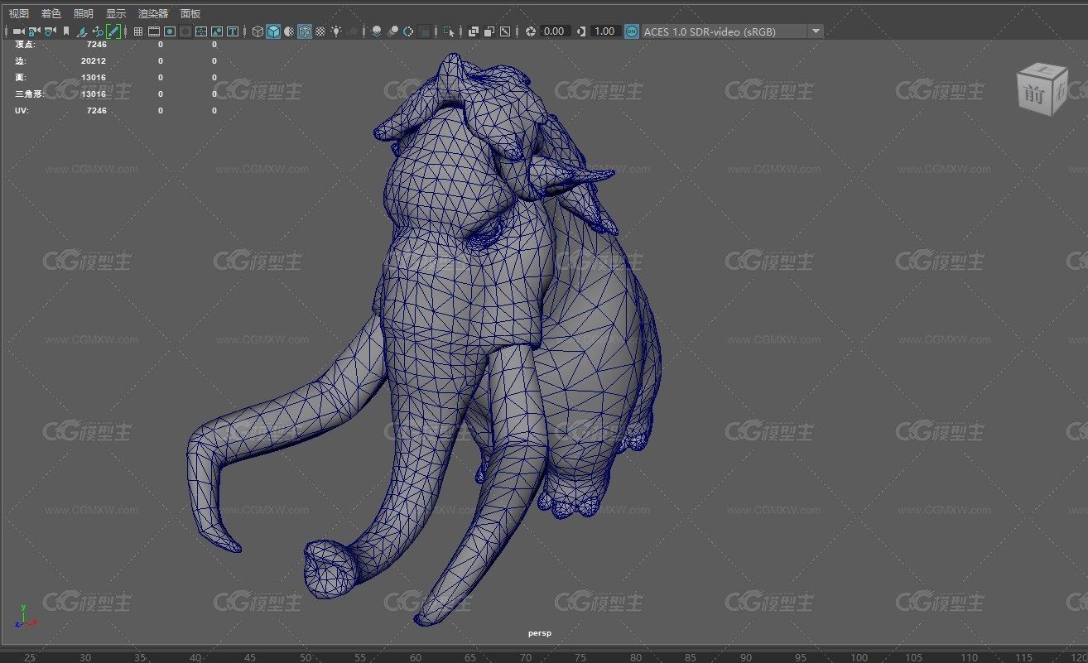Click the persp camera label
The image size is (1088, 663).
pos(539,633)
